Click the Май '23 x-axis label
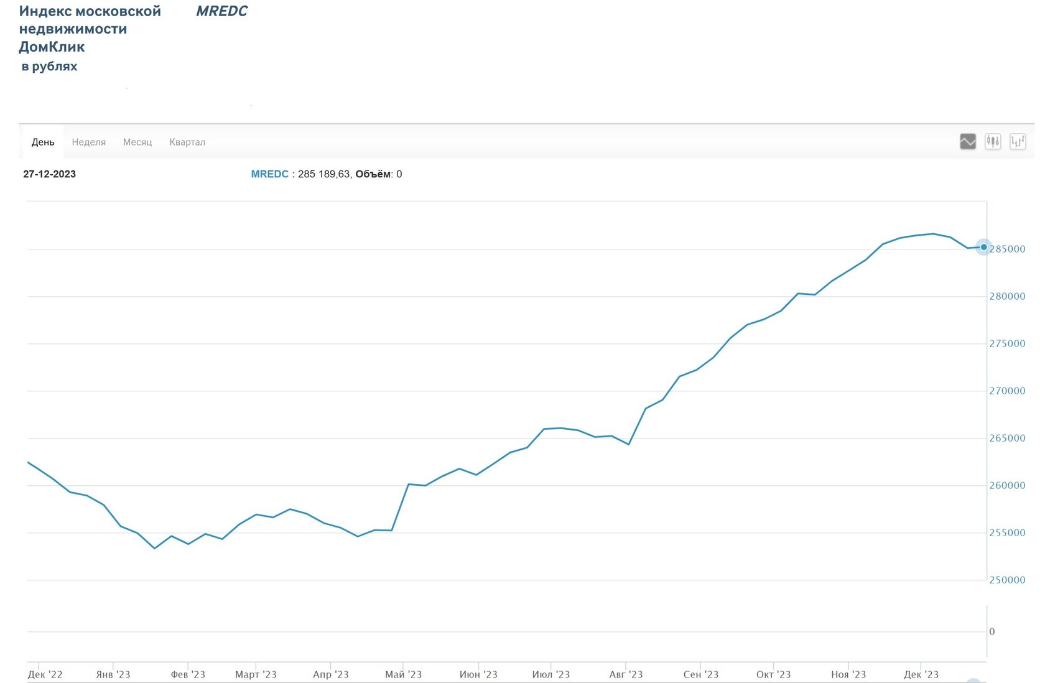This screenshot has width=1045, height=683. (x=403, y=674)
